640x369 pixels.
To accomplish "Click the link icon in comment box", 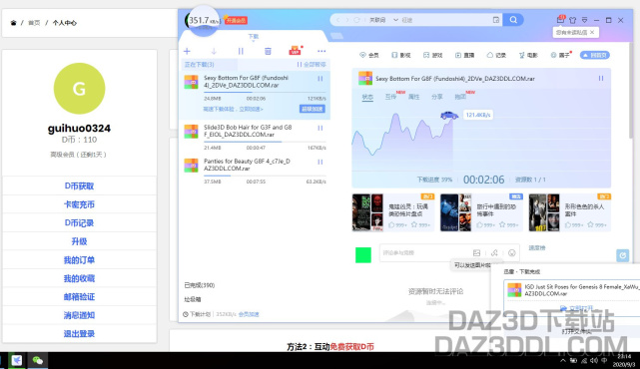I will point(494,252).
